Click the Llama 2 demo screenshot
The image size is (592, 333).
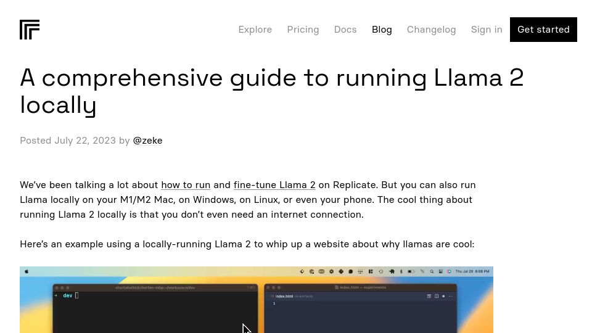tap(257, 300)
